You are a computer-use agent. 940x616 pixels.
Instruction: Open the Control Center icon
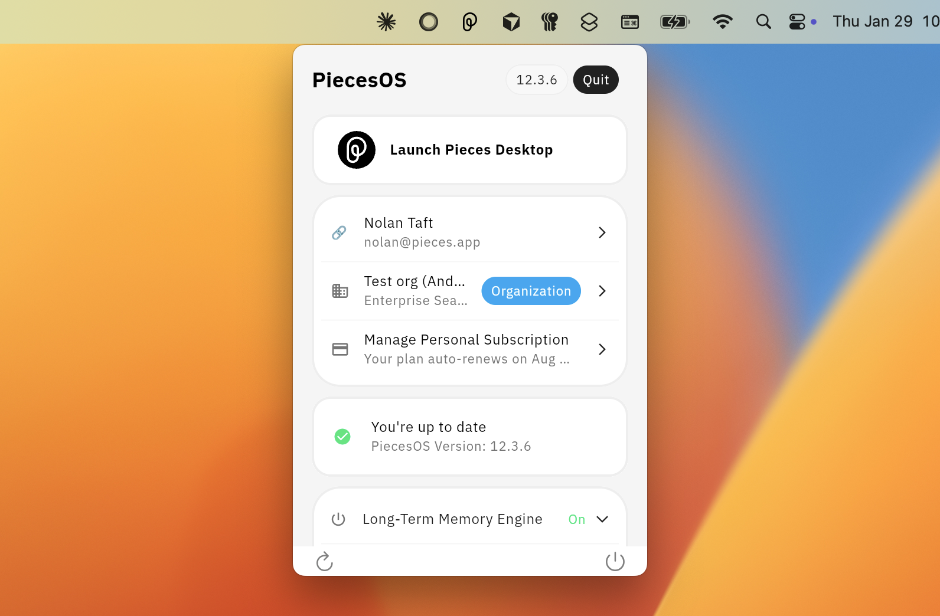pos(797,22)
